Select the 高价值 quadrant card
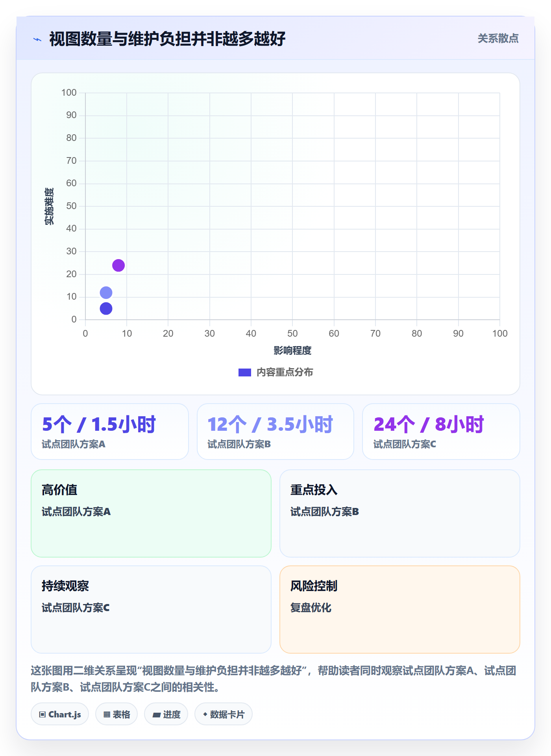This screenshot has width=551, height=756. click(x=151, y=513)
